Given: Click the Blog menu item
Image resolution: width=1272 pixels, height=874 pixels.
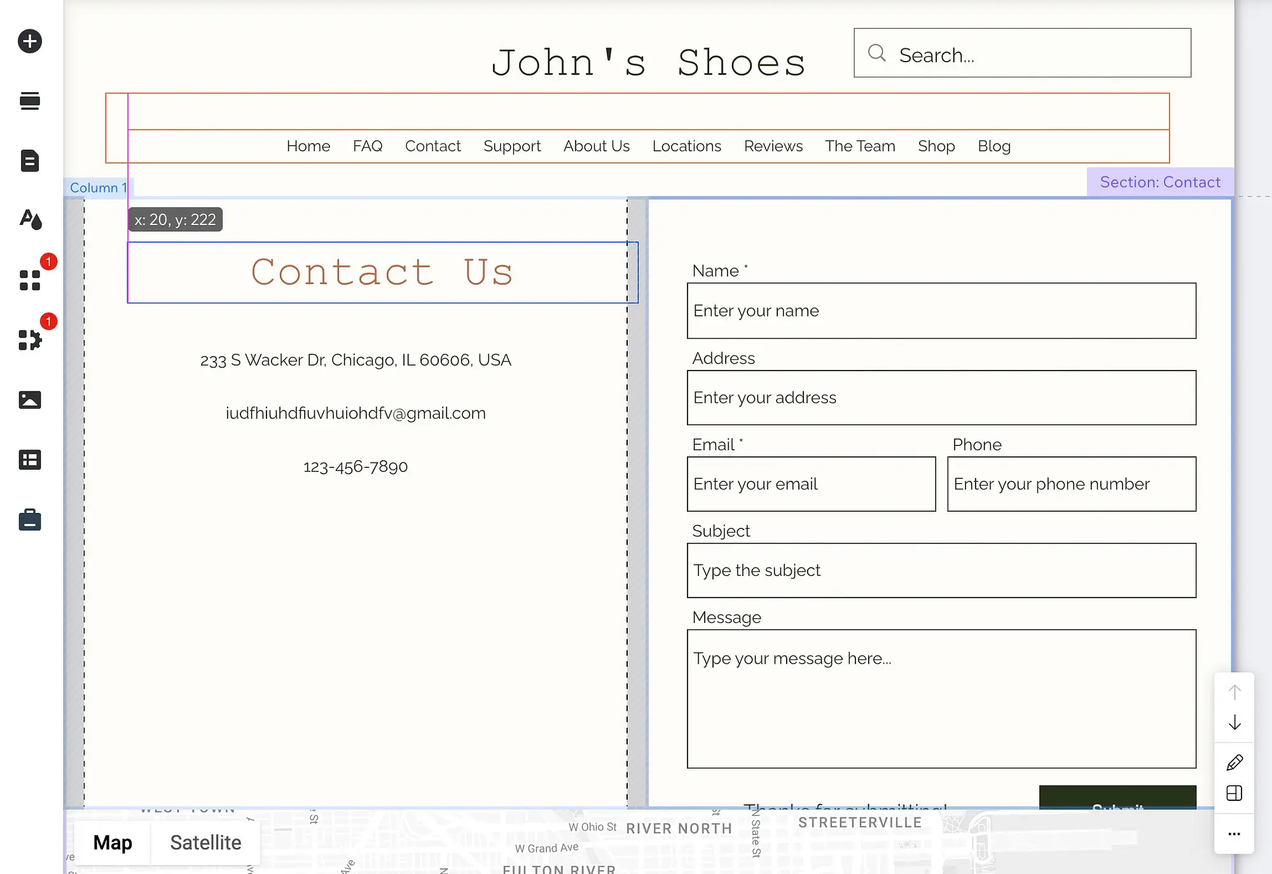Looking at the screenshot, I should pos(995,146).
